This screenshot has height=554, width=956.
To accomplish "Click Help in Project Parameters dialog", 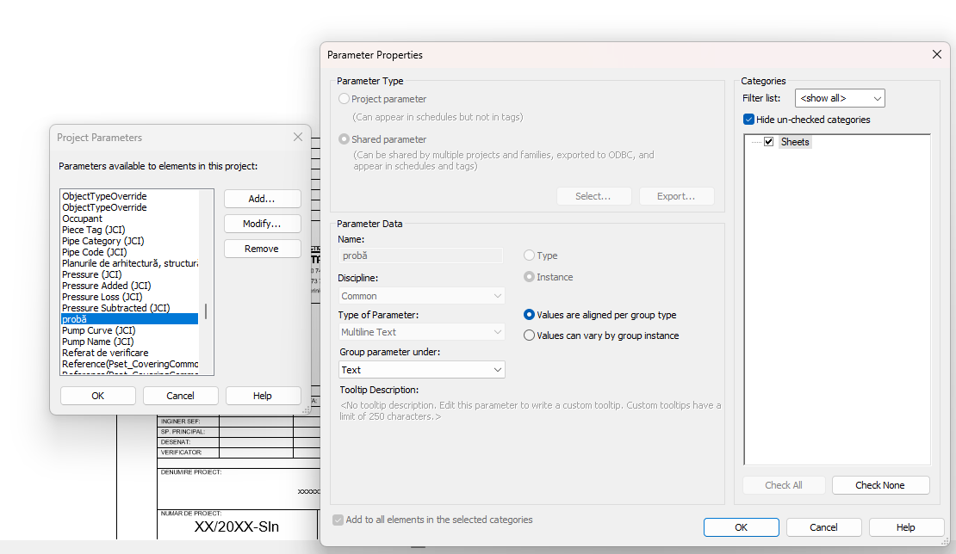I will [263, 396].
